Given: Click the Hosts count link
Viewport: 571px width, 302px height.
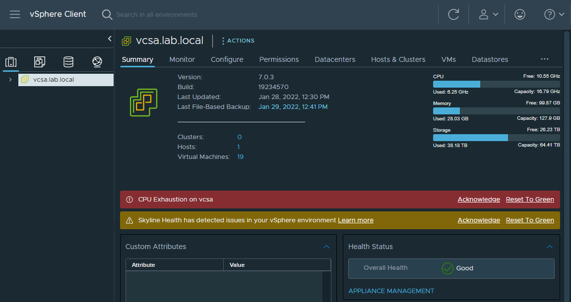Looking at the screenshot, I should 239,147.
